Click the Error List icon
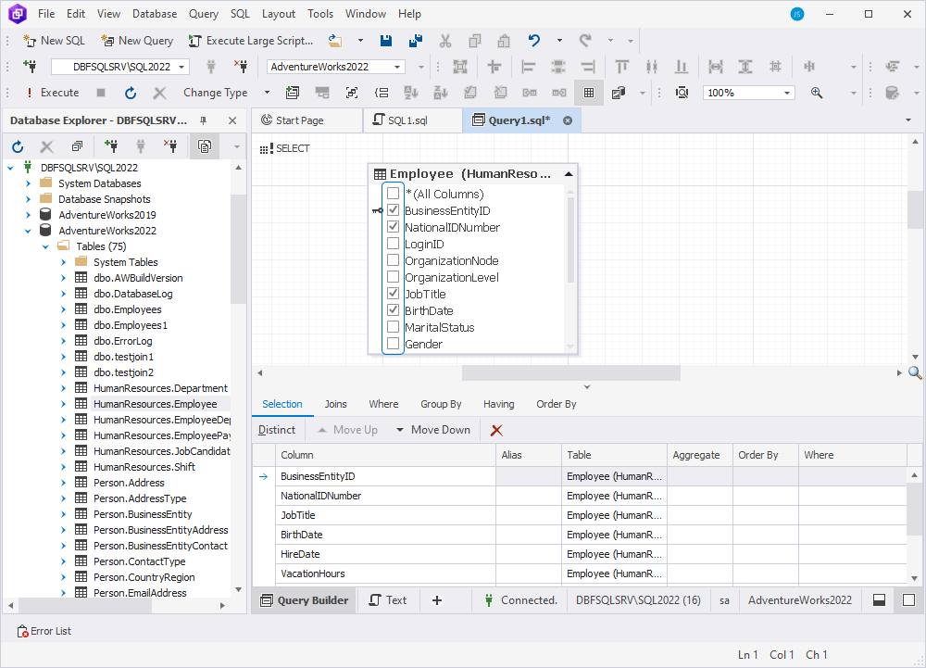 click(23, 631)
